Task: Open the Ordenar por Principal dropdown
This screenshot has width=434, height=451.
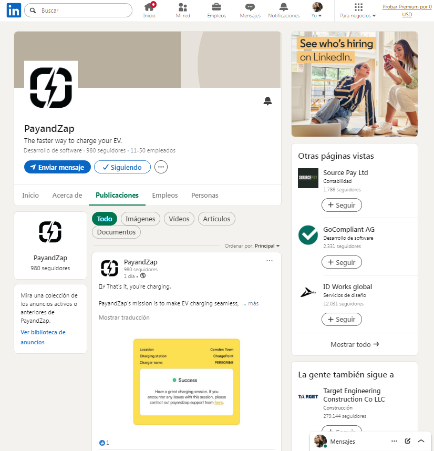Action: pyautogui.click(x=252, y=246)
